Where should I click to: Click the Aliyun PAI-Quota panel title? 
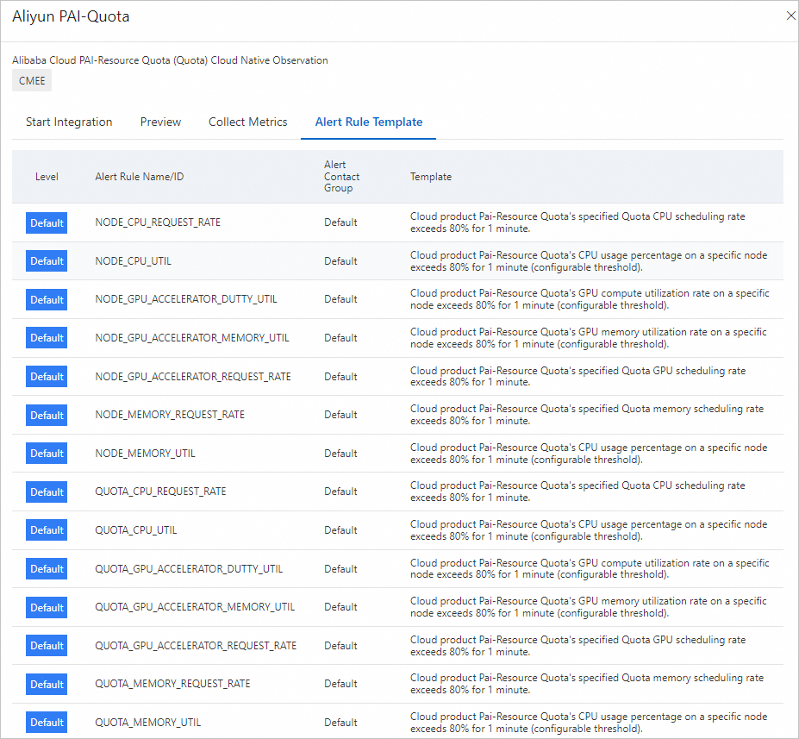71,16
